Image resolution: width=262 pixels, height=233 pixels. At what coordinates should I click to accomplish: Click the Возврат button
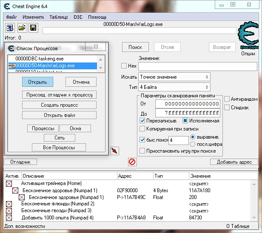point(222,47)
